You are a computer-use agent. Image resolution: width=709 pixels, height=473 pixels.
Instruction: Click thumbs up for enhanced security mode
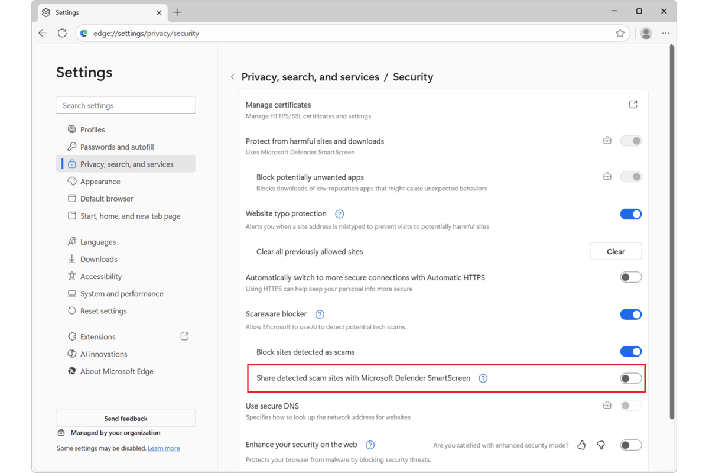click(x=581, y=445)
